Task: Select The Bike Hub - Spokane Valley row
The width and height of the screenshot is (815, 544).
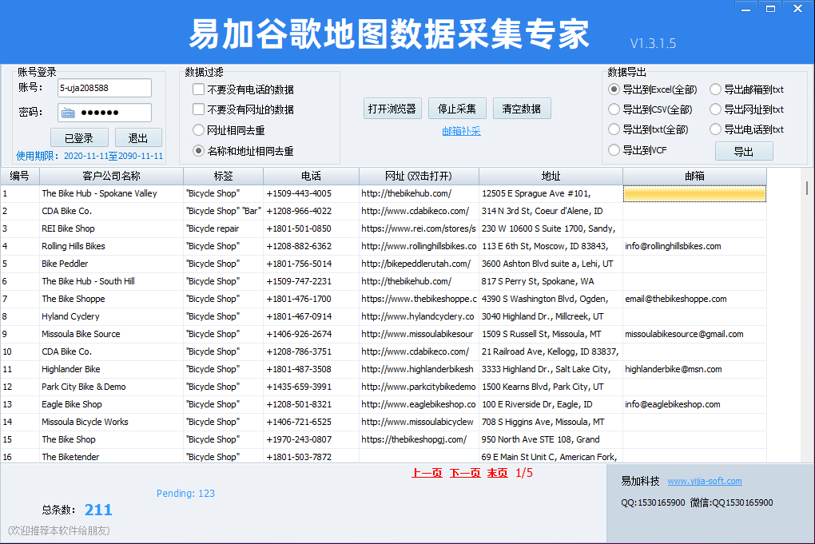Action: (x=383, y=194)
